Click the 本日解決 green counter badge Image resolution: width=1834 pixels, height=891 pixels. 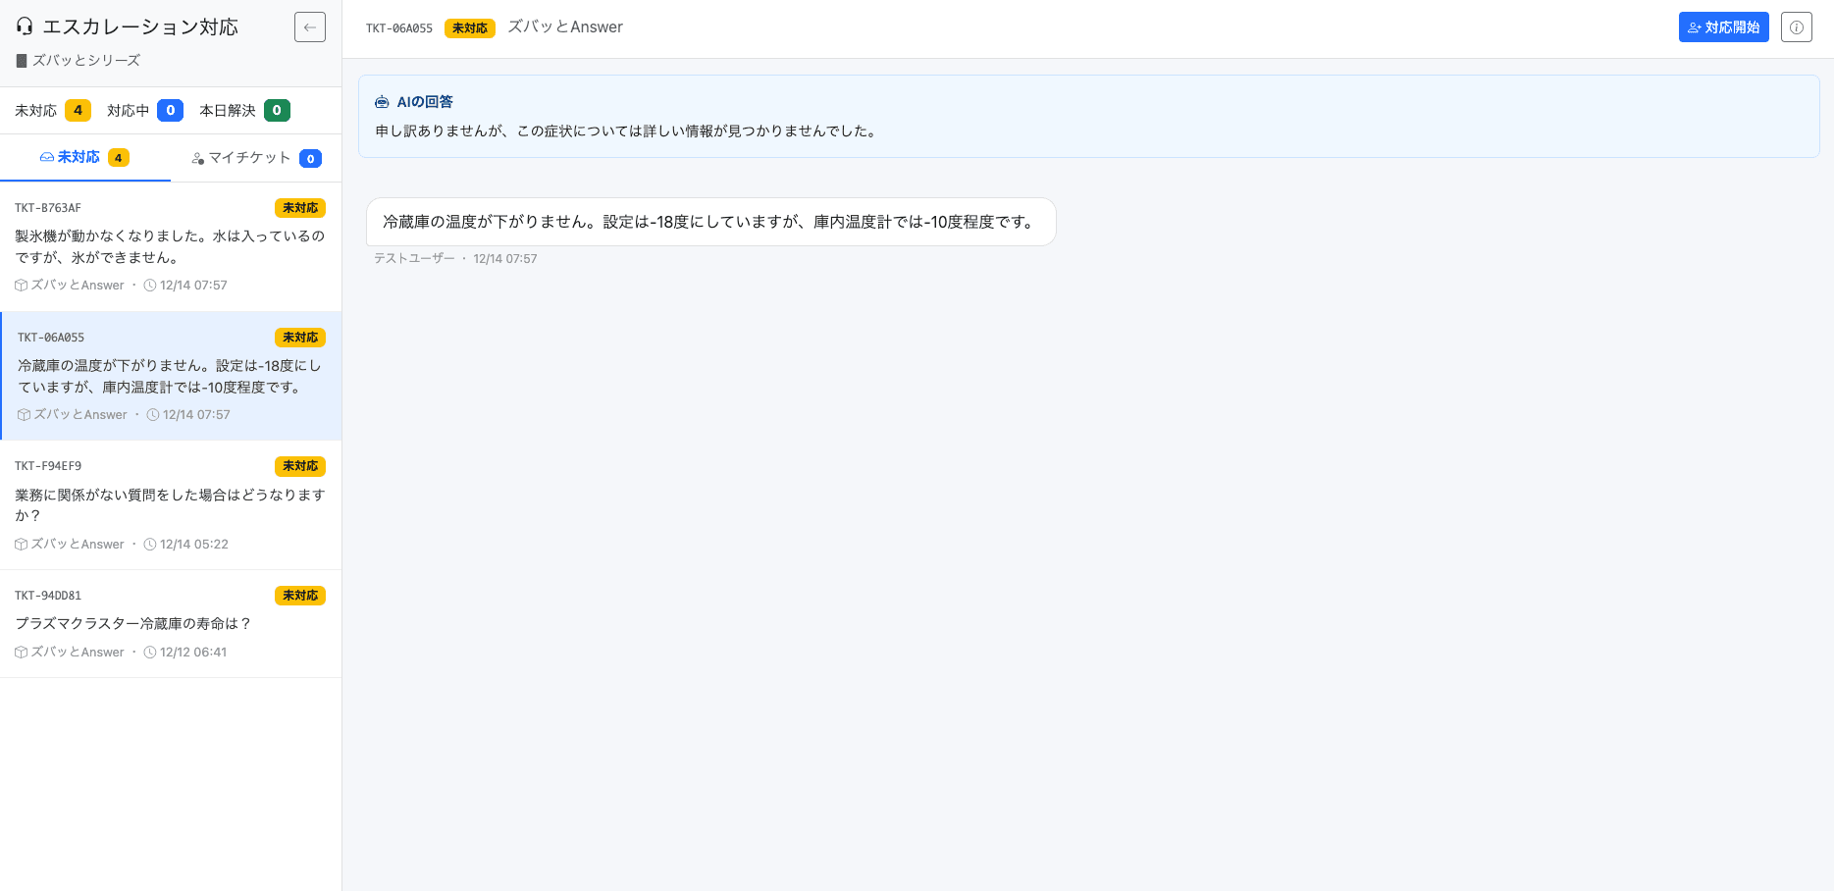click(x=277, y=111)
